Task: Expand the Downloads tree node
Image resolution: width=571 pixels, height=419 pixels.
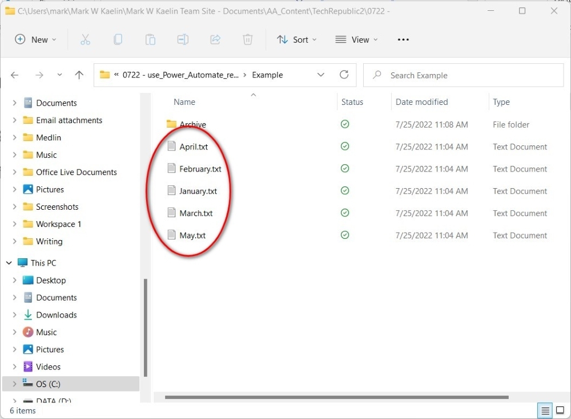Action: coord(14,315)
